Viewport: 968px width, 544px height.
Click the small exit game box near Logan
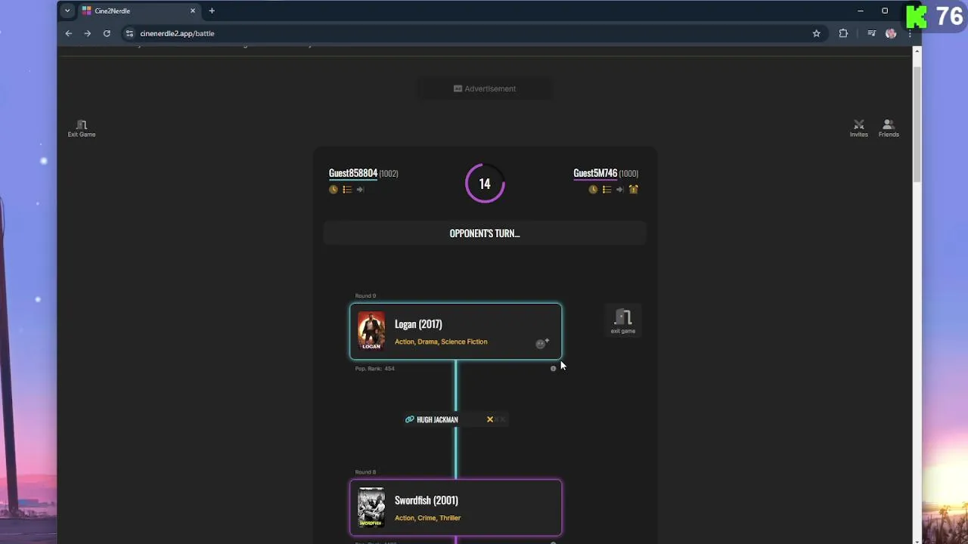(623, 320)
